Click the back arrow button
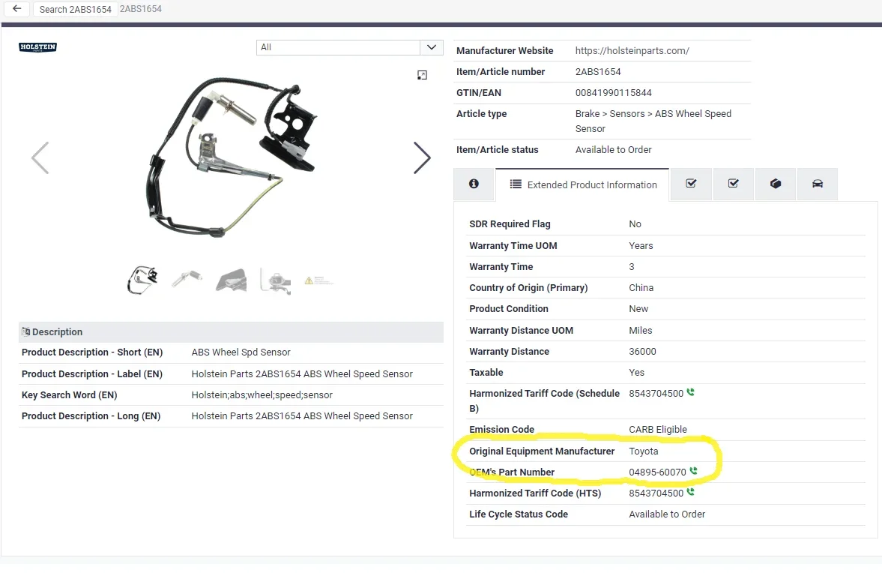 tap(17, 8)
